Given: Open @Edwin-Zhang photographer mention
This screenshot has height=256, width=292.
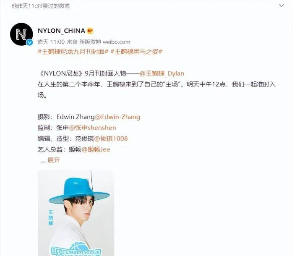Looking at the screenshot, I should tap(117, 117).
